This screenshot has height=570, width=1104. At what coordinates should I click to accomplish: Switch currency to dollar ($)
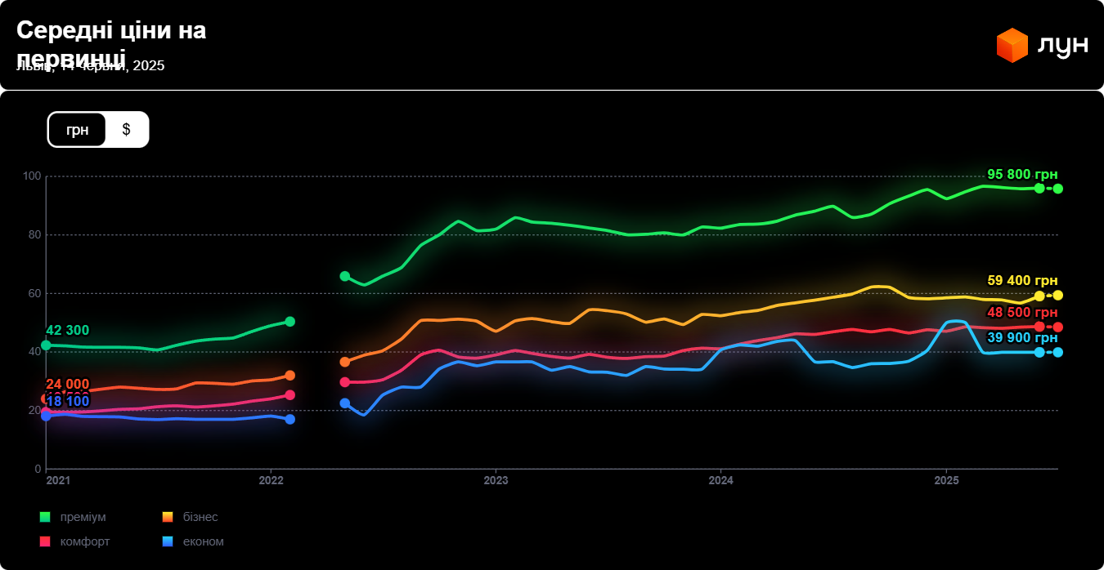pos(126,130)
